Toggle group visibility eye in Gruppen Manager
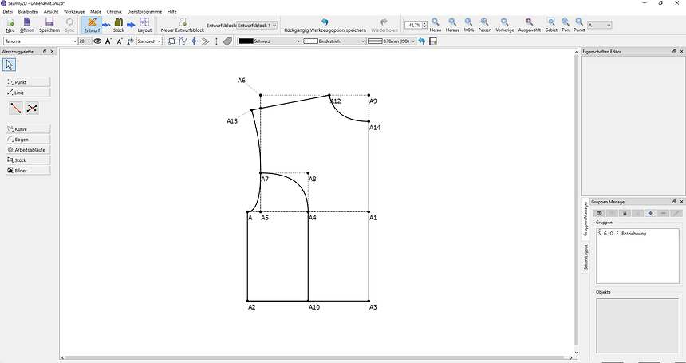The width and height of the screenshot is (686, 363). (599, 213)
